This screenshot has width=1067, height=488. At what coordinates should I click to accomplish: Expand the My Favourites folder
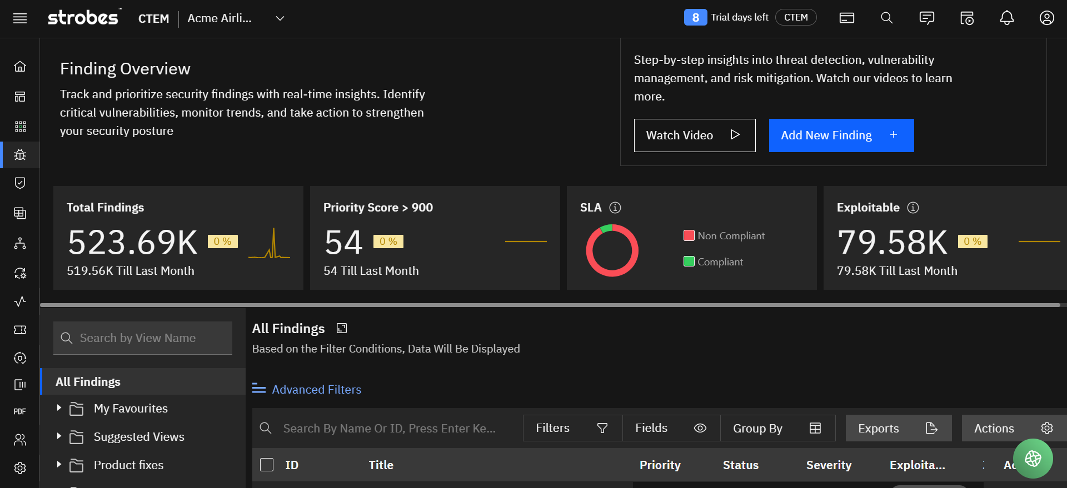tap(59, 408)
